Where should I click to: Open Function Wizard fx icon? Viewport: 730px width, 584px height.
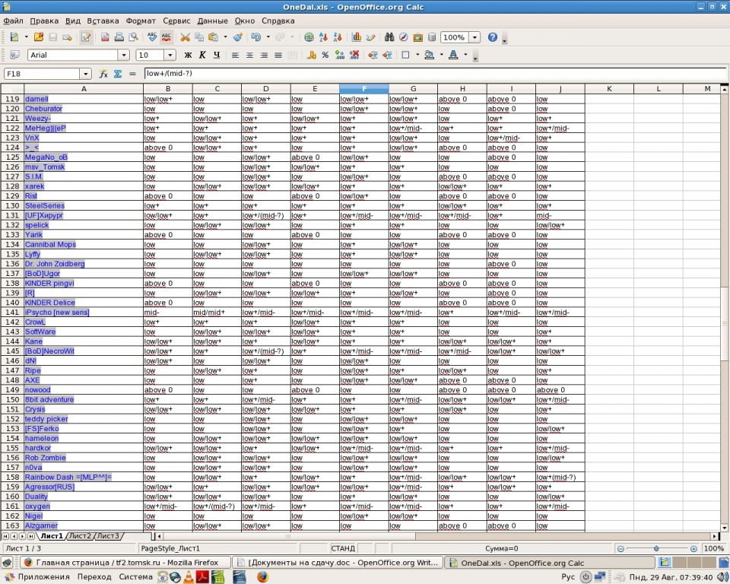(103, 74)
